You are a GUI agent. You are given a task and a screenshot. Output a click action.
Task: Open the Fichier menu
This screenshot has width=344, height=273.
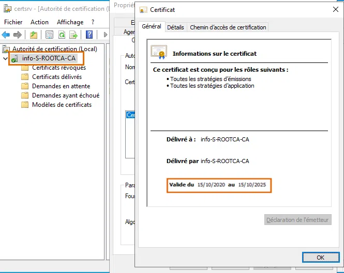pos(13,22)
